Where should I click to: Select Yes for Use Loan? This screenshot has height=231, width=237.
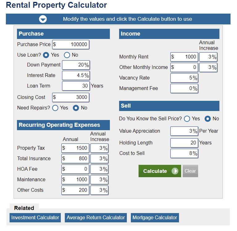[46, 55]
